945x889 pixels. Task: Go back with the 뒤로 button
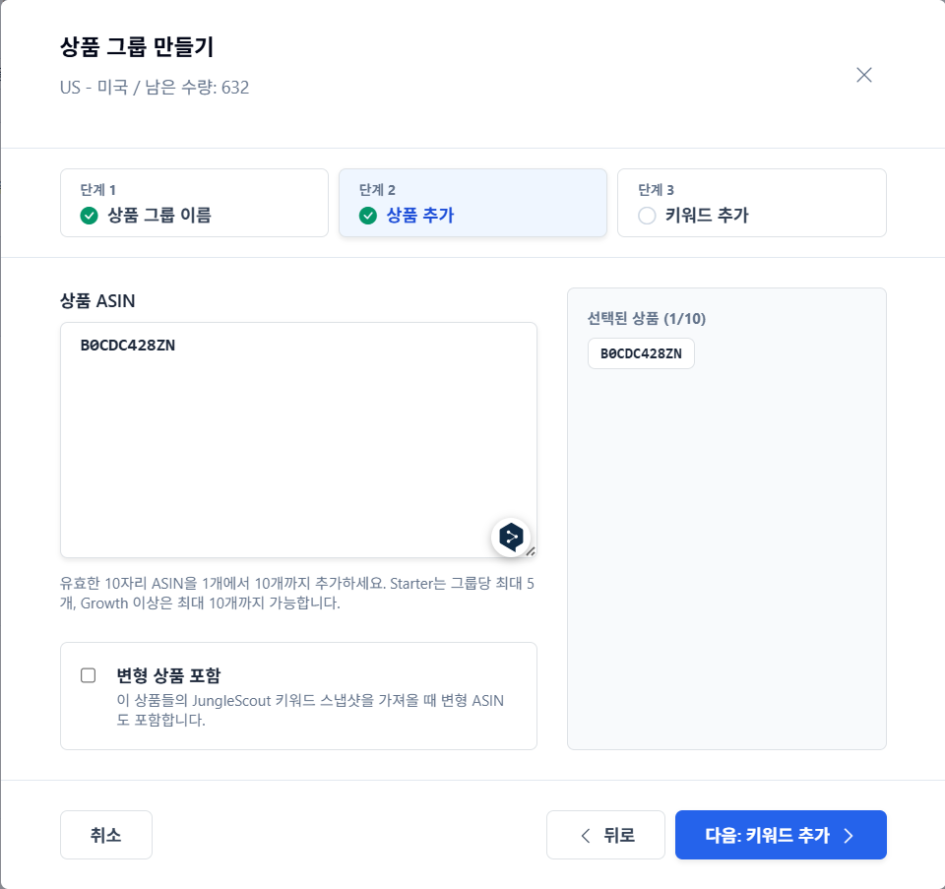point(605,835)
